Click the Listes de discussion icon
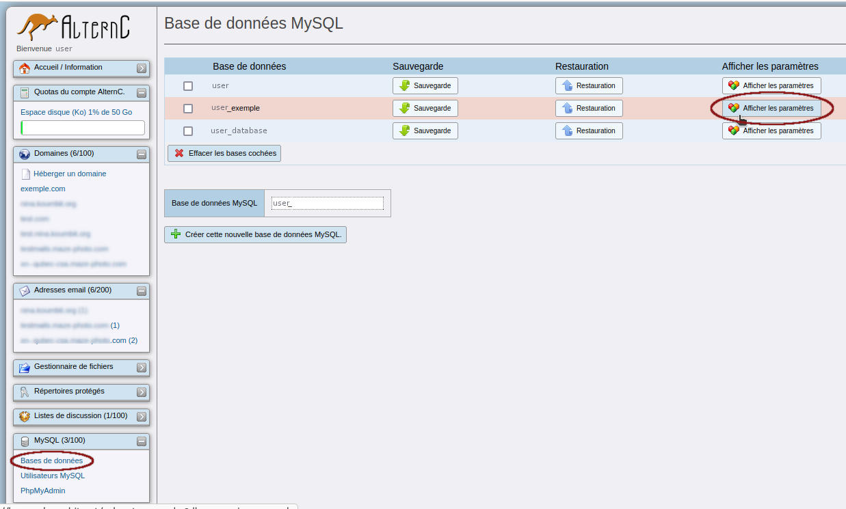The height and width of the screenshot is (509, 846). 25,416
